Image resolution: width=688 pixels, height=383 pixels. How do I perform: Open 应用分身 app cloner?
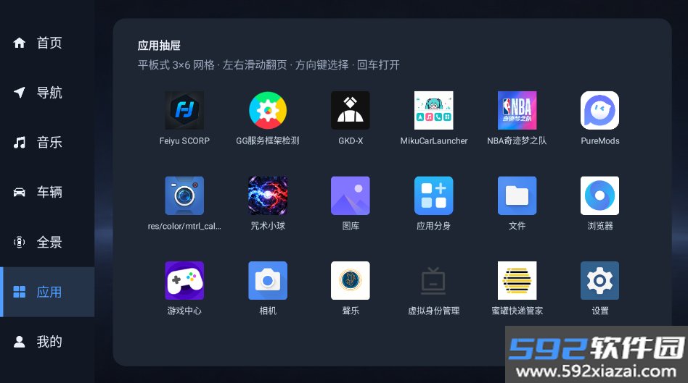coord(433,195)
